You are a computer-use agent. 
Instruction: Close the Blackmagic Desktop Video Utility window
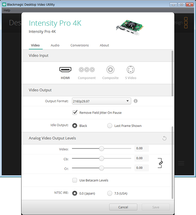190,5
